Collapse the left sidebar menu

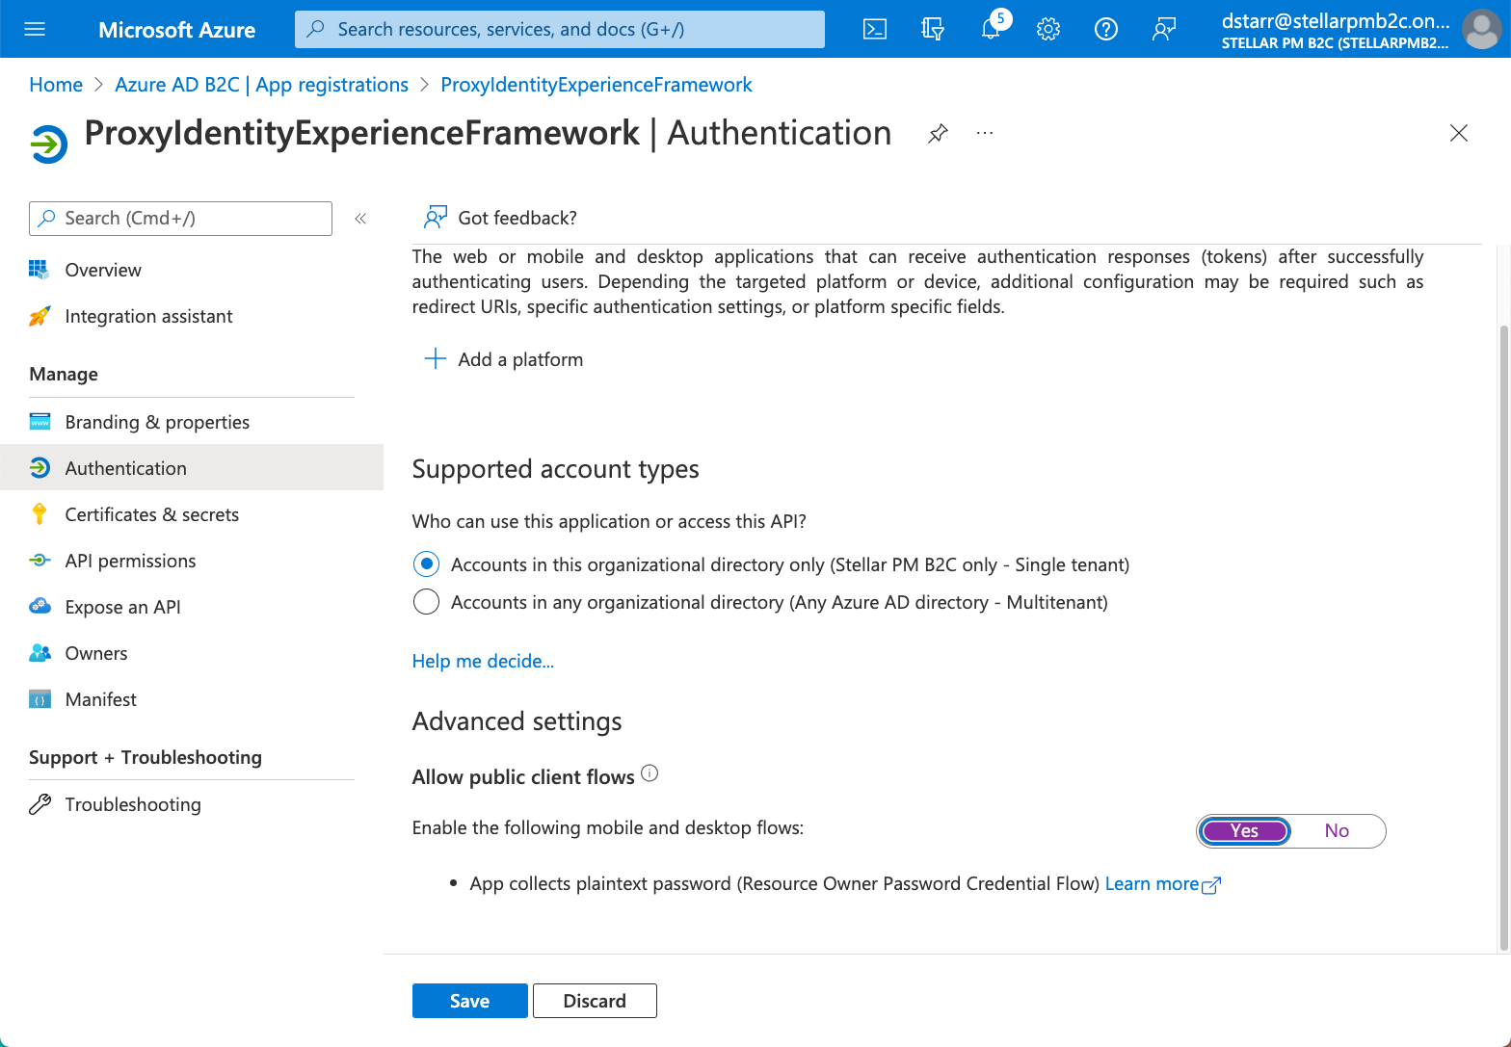360,219
